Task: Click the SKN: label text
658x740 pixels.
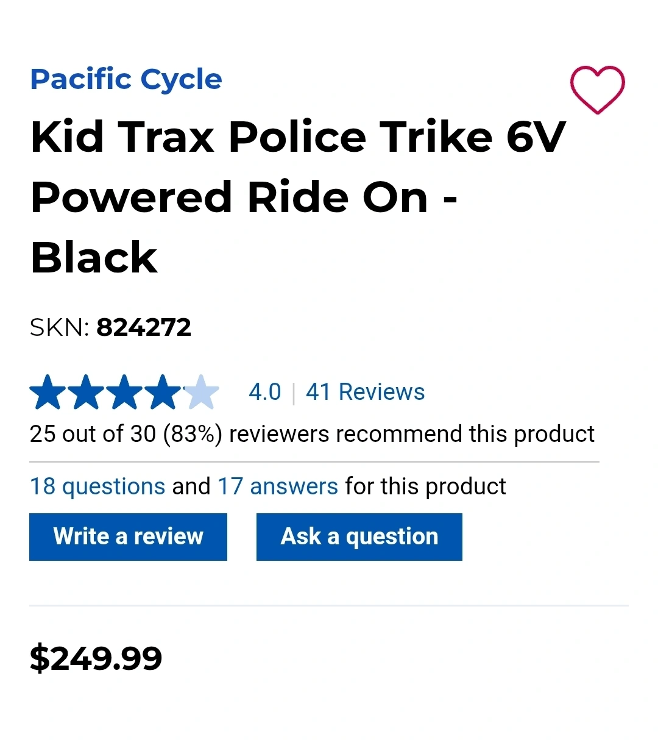Action: pos(60,327)
